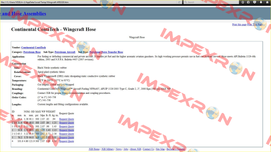271x152 pixels.
Task: Click the 'Branding:' label
Action: click(x=17, y=89)
